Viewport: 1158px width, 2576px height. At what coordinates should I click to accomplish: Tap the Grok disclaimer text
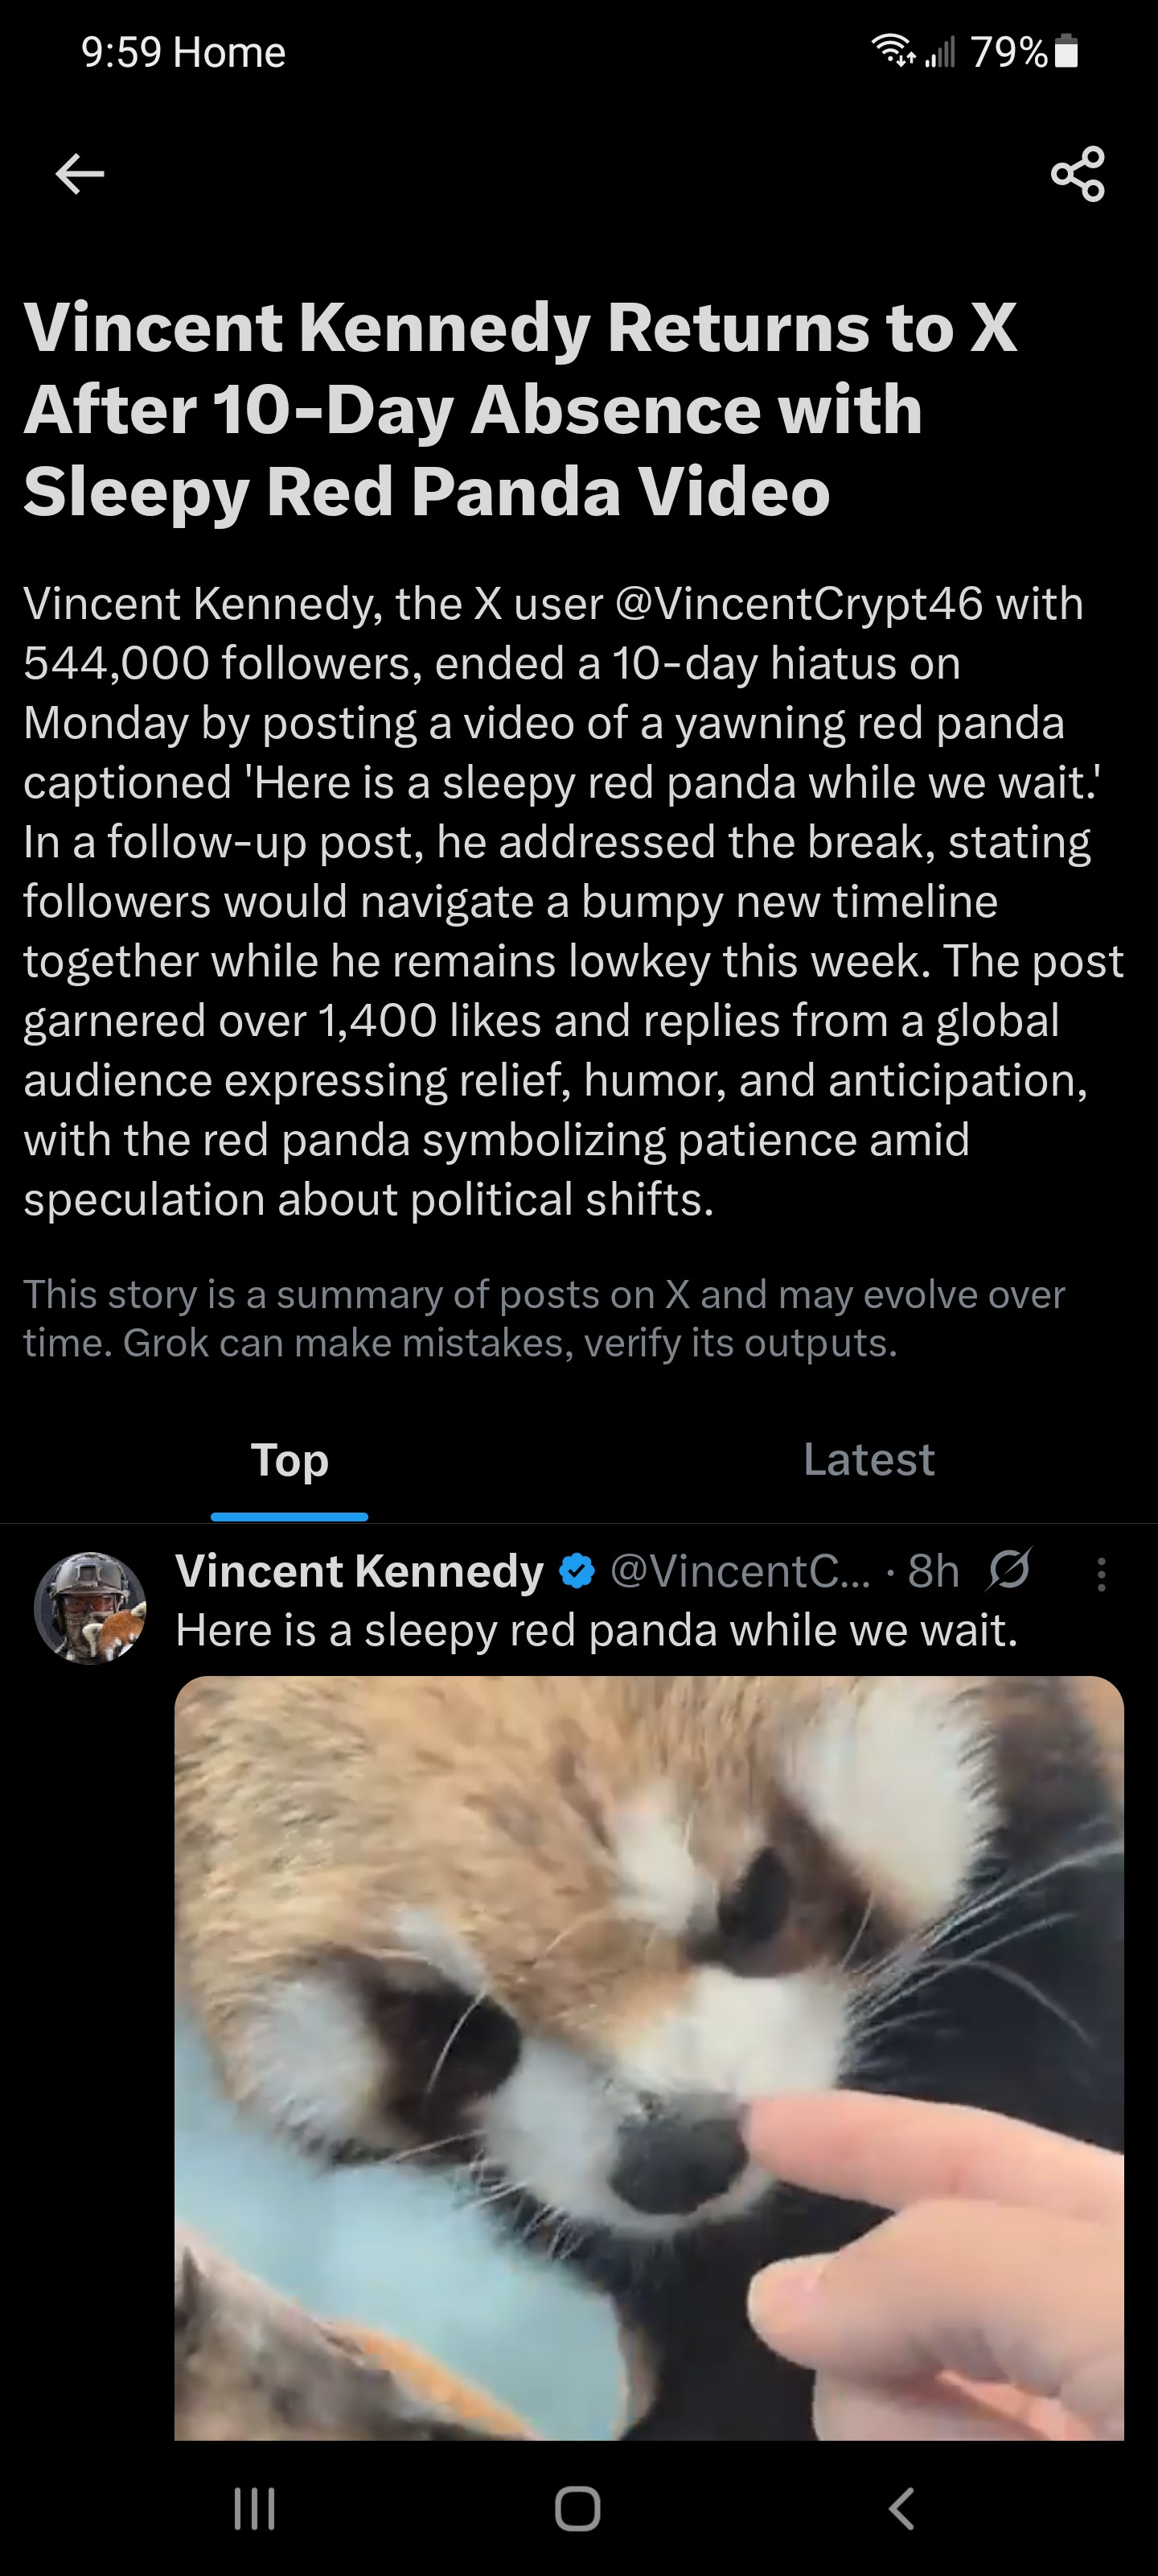point(544,1318)
